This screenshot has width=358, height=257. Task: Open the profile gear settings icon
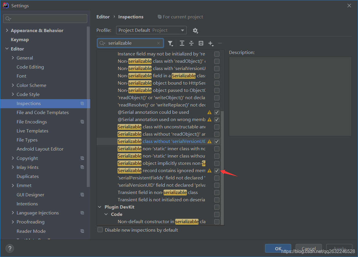pyautogui.click(x=195, y=30)
